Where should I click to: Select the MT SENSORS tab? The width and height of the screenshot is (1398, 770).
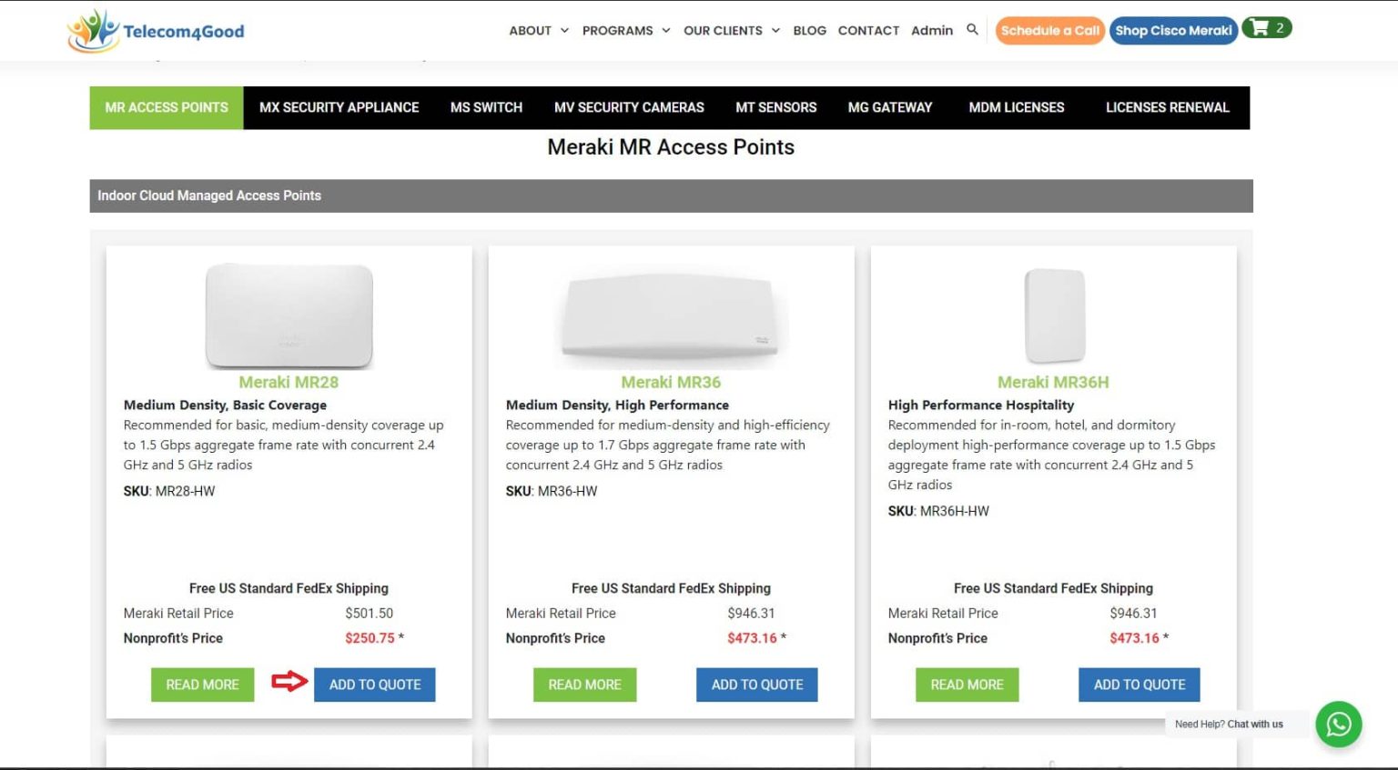[775, 107]
